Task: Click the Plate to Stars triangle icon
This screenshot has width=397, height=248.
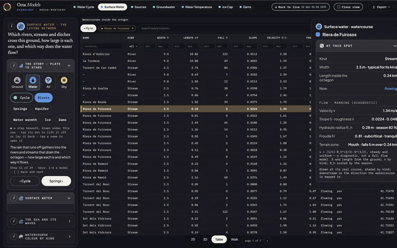Action: 21,66
